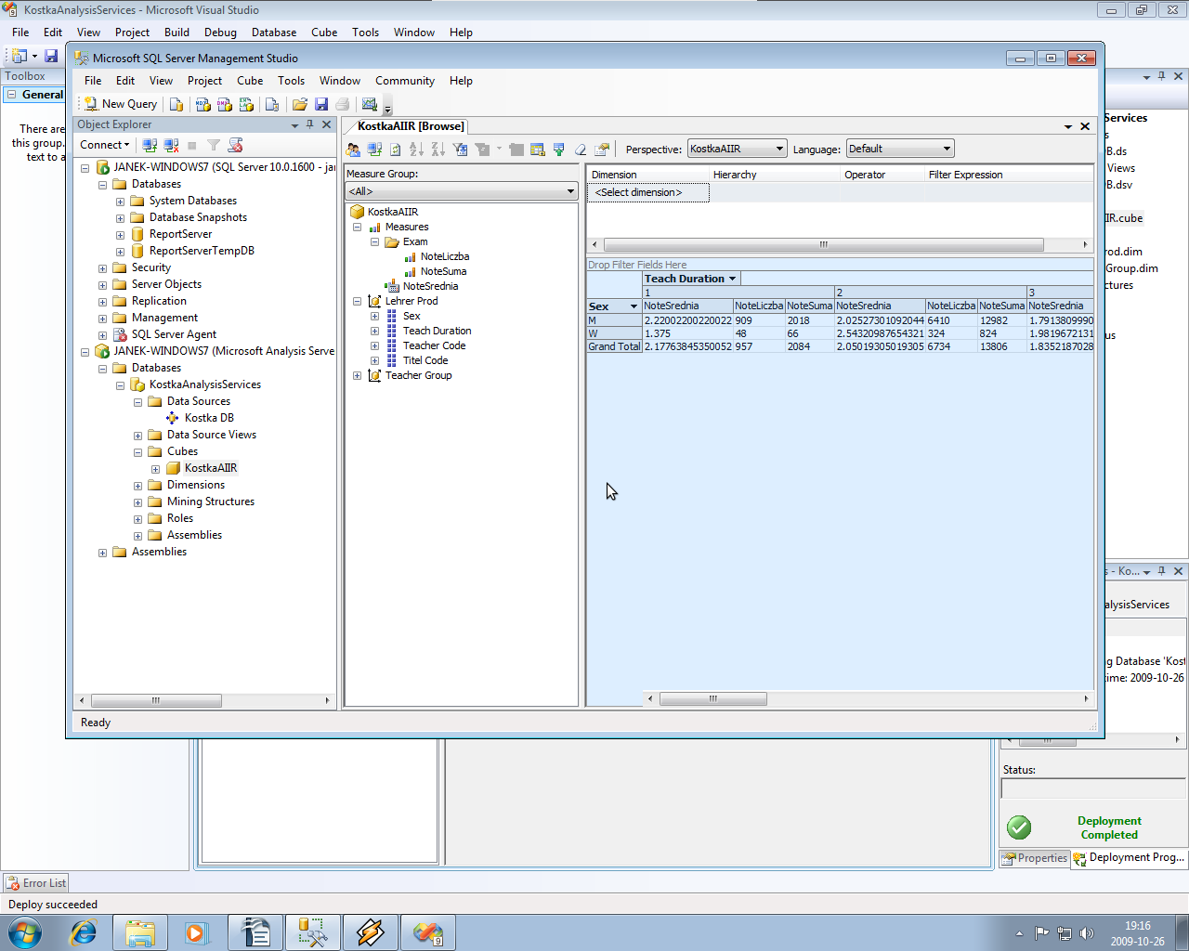This screenshot has width=1189, height=951.
Task: Click the Analysis Services MDX Query icon
Action: click(x=203, y=104)
